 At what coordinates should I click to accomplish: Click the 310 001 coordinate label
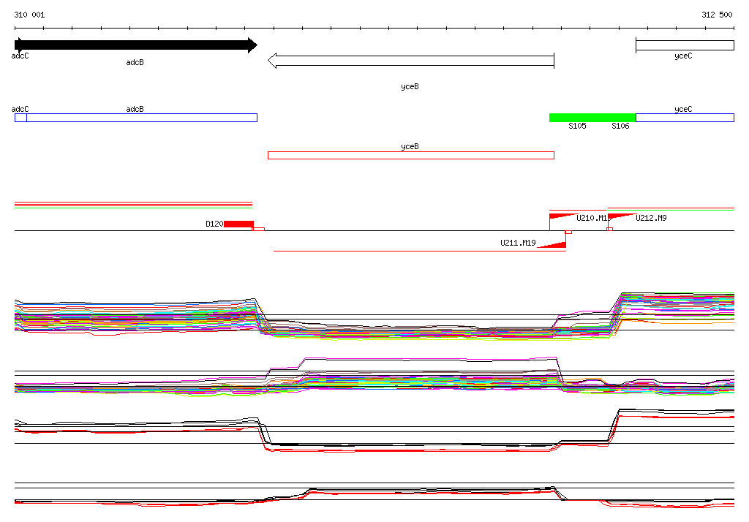point(29,15)
